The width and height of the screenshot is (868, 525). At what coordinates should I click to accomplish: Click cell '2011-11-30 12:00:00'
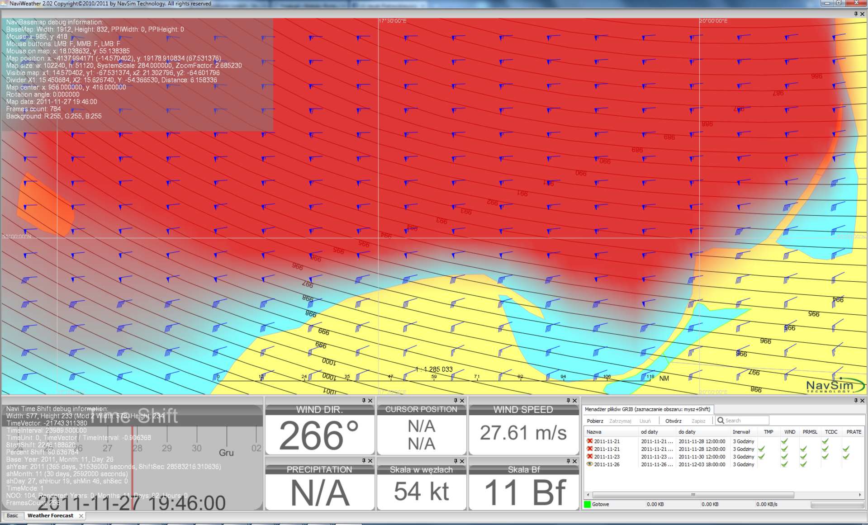(x=702, y=457)
